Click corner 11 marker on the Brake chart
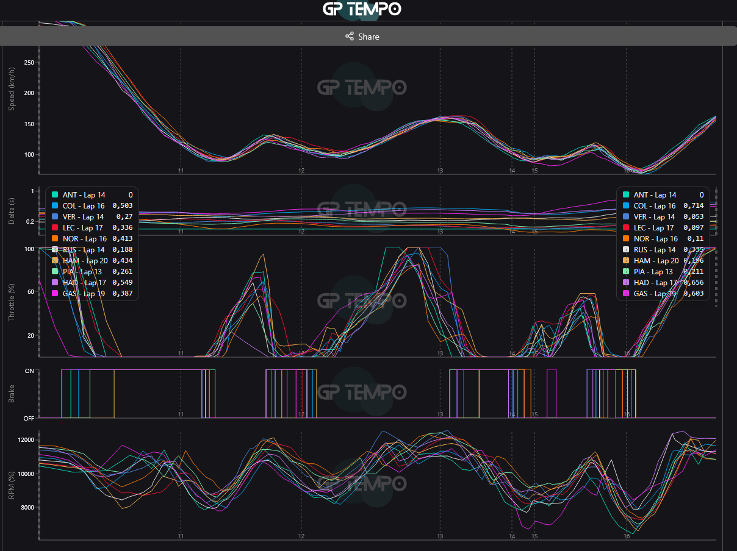737x551 pixels. [x=181, y=414]
